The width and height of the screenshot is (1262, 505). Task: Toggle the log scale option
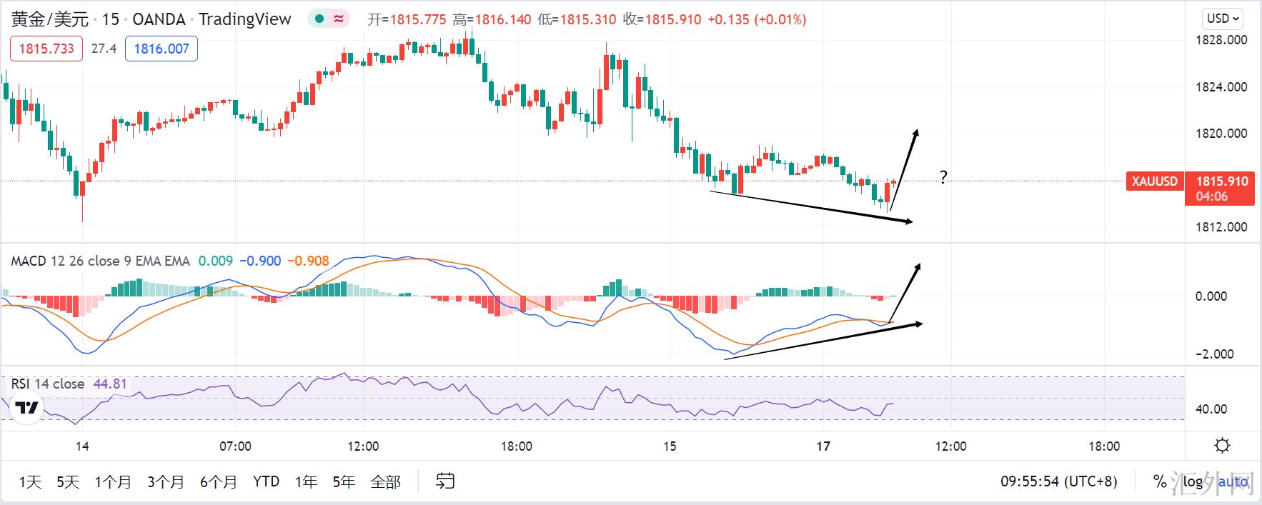1192,481
